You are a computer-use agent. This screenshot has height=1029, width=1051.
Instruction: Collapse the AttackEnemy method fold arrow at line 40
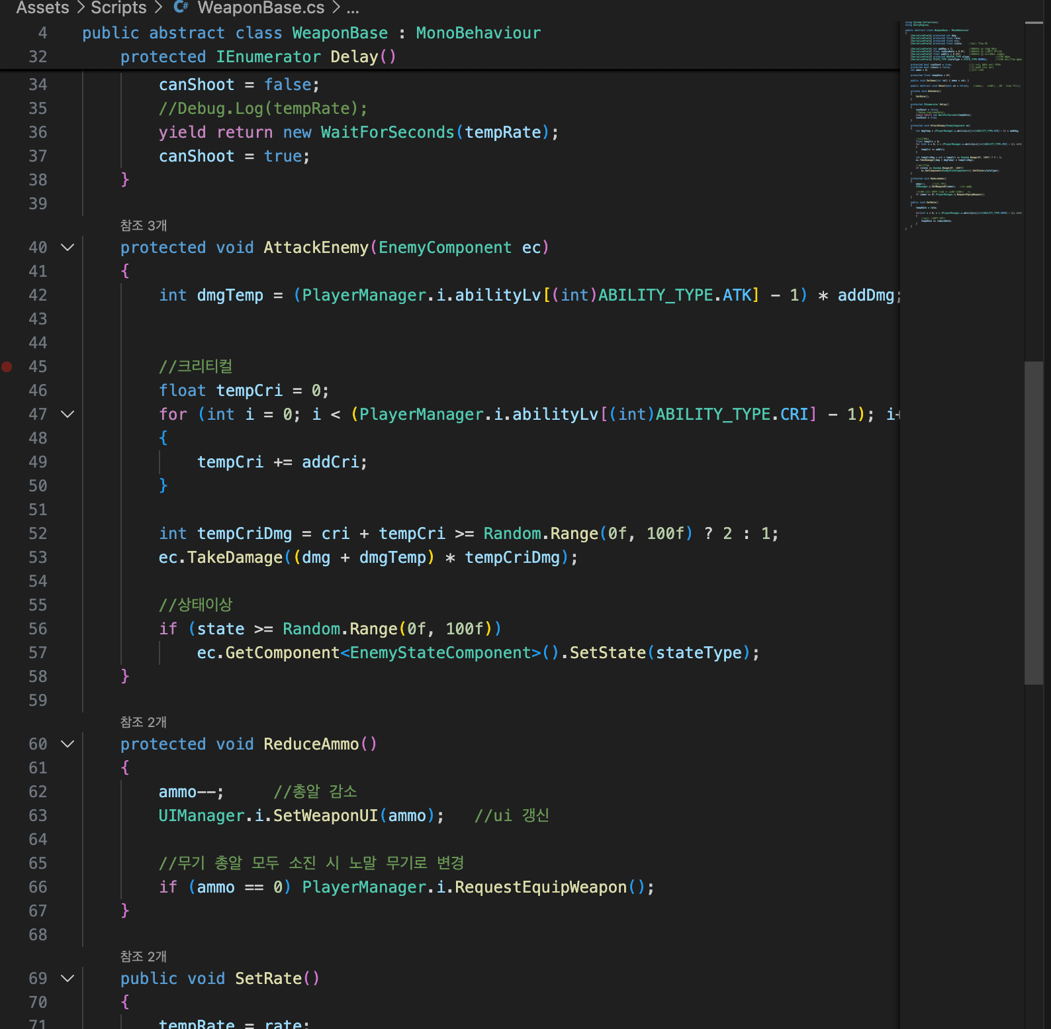pyautogui.click(x=68, y=247)
